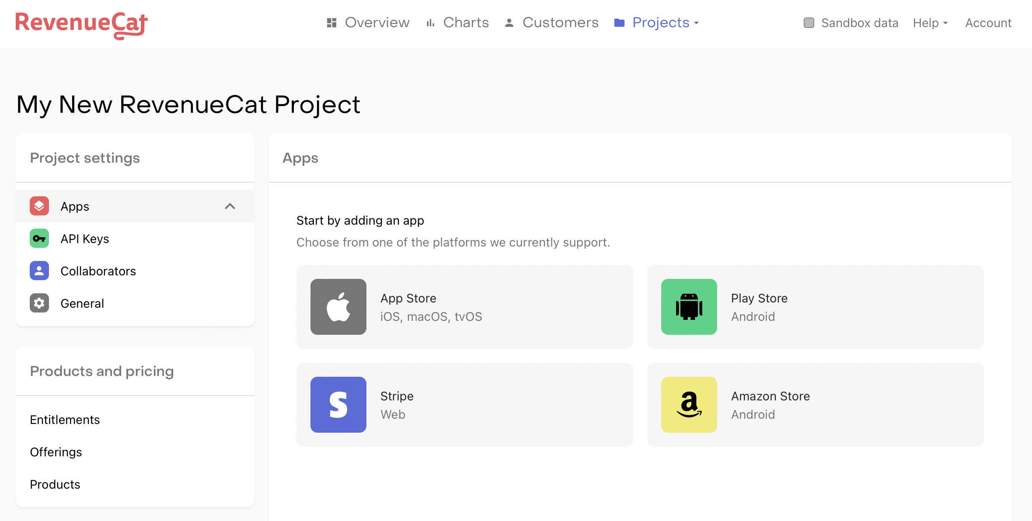The width and height of the screenshot is (1032, 521).
Task: Enable the Sandbox data checkbox
Action: pos(809,23)
